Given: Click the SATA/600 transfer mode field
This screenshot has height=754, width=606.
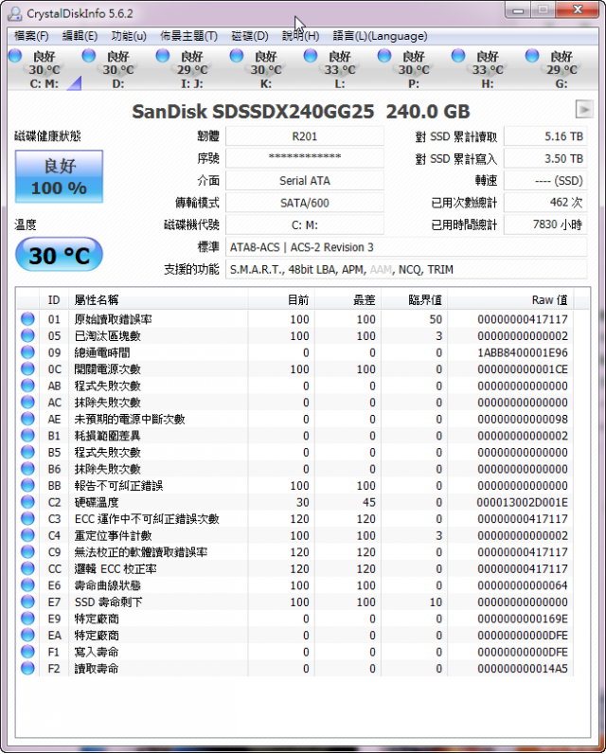Looking at the screenshot, I should pyautogui.click(x=305, y=203).
